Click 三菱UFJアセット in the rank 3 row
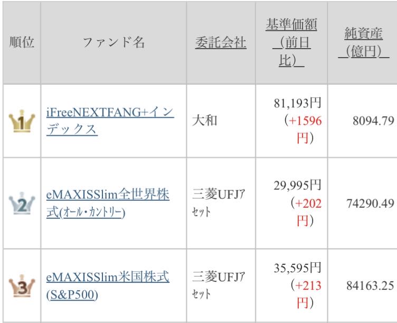This screenshot has height=323, width=397. [x=219, y=285]
